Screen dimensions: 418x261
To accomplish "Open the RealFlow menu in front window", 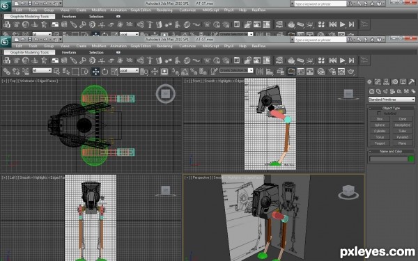I will (258, 46).
